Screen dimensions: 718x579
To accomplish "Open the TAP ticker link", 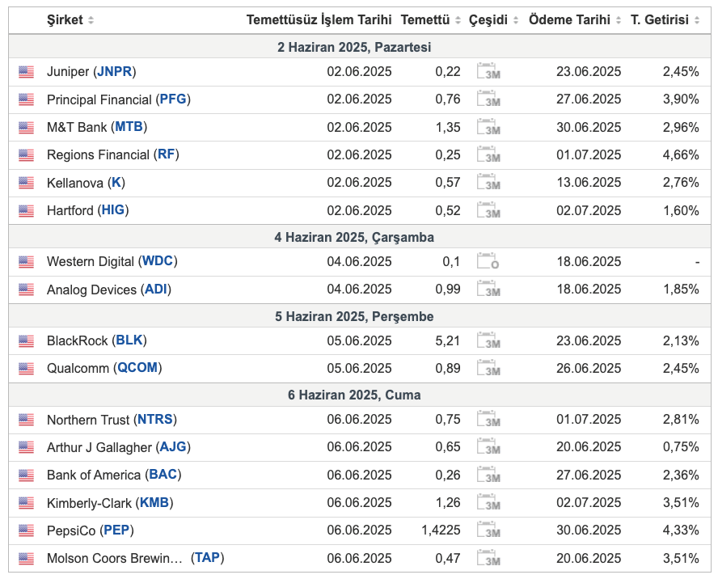I will pos(208,557).
